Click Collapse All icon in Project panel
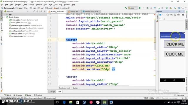This screenshot has width=188, height=105. pyautogui.click(x=37, y=11)
